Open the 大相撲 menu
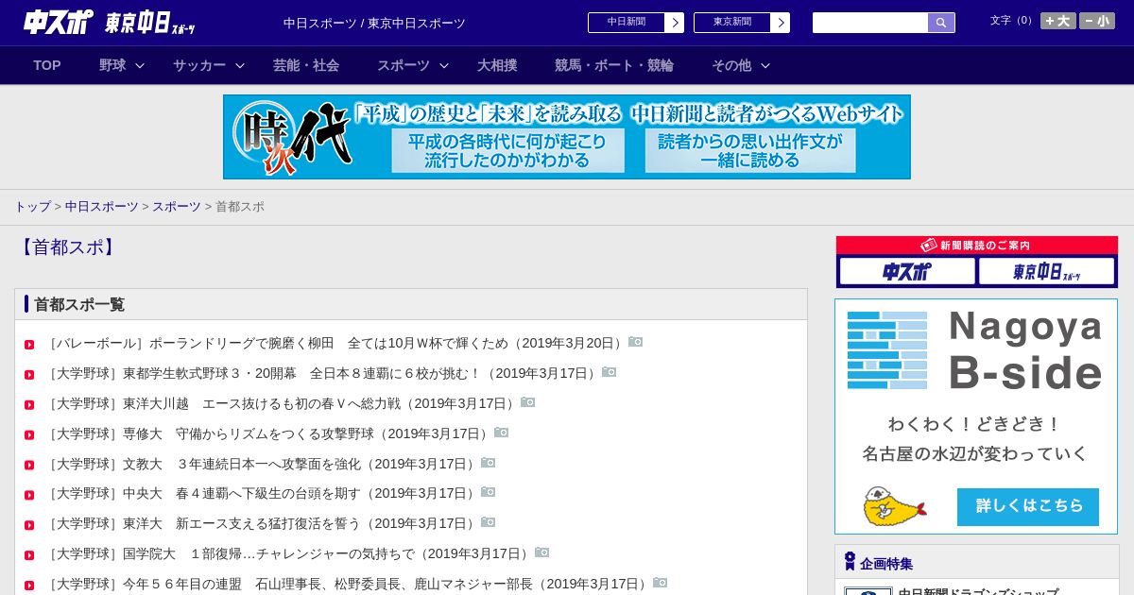Screen dimensions: 1134x595 pos(497,65)
